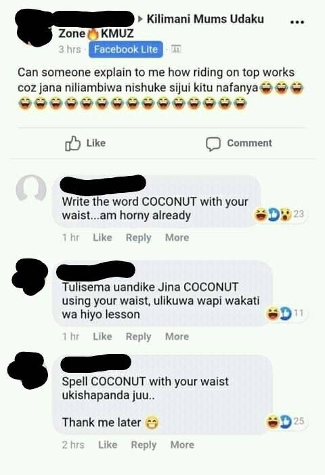Open the default avatar of first commenter
This screenshot has width=325, height=475.
[x=31, y=188]
